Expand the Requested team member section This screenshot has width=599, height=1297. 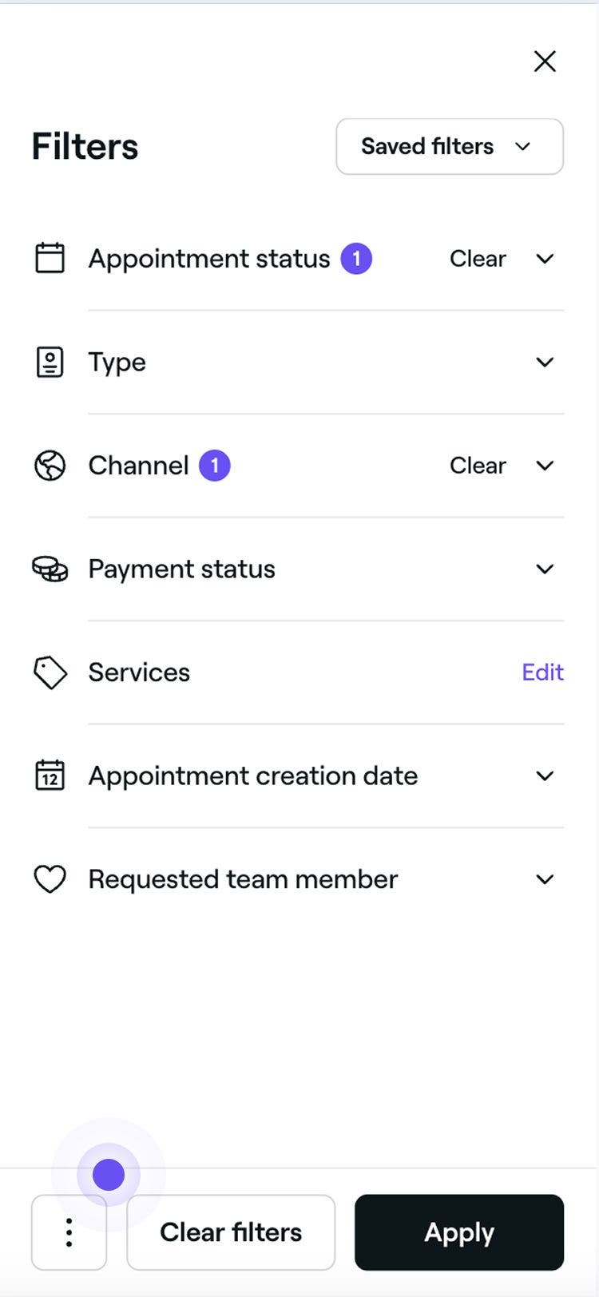[x=545, y=879]
